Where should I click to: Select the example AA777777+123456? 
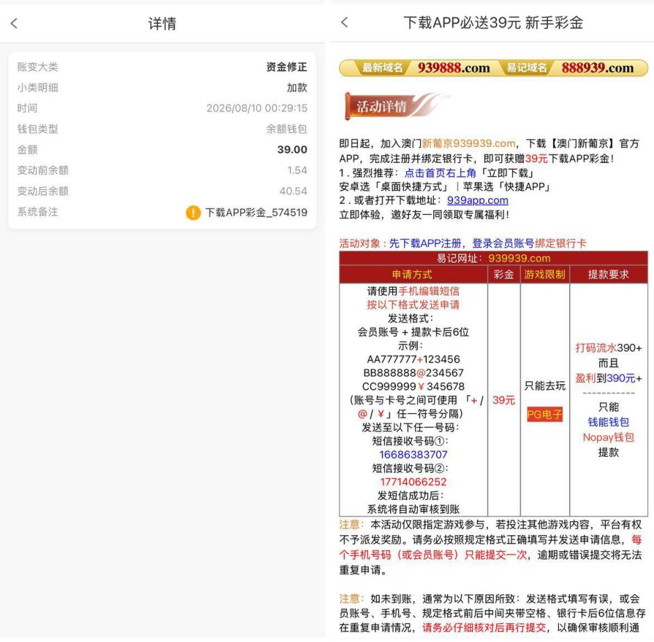[413, 359]
